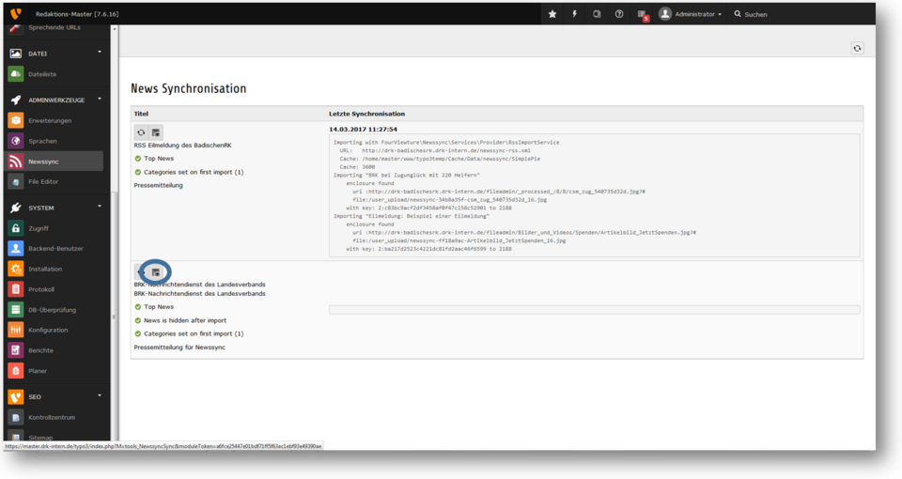Click the green Top News check for RSS Eilmeldung
The height and width of the screenshot is (479, 902).
click(138, 159)
